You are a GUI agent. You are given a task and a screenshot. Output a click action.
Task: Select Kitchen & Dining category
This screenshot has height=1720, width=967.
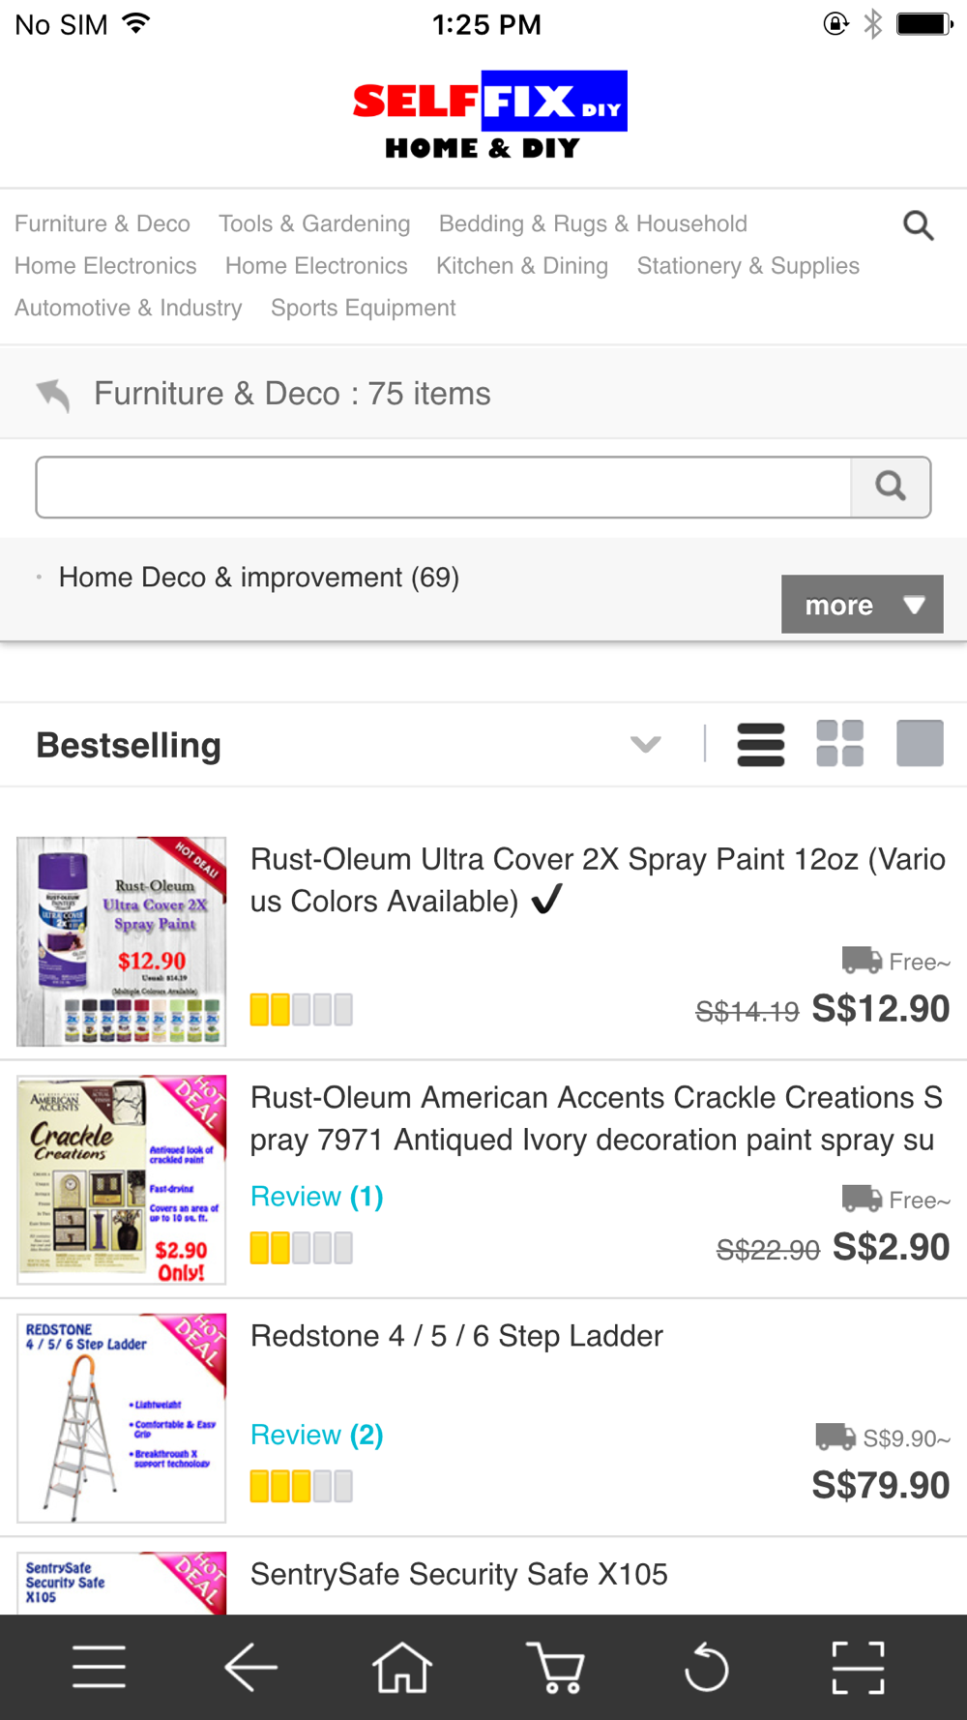pos(522,266)
